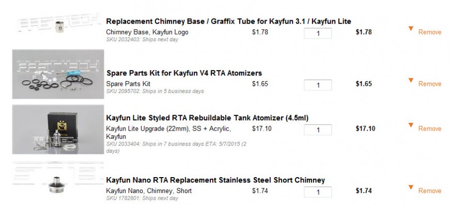Click orange triangle icon beside Spare Parts Kit
Image resolution: width=452 pixels, height=205 pixels.
(x=411, y=80)
